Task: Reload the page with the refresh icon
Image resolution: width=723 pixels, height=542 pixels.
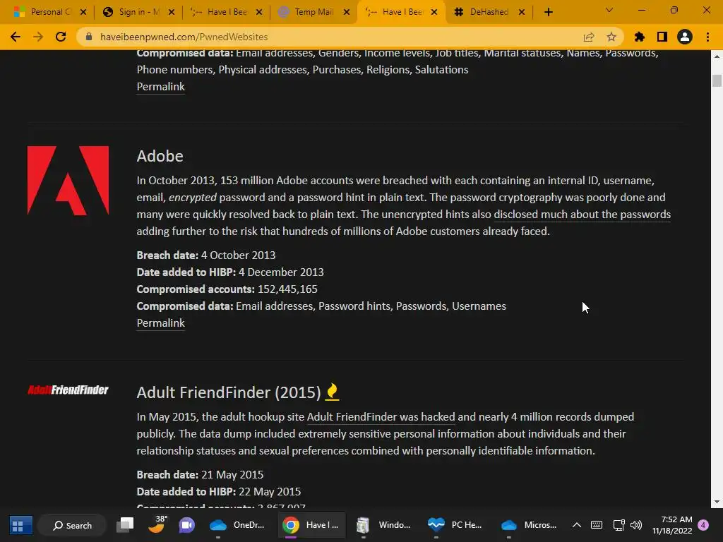Action: (x=61, y=37)
